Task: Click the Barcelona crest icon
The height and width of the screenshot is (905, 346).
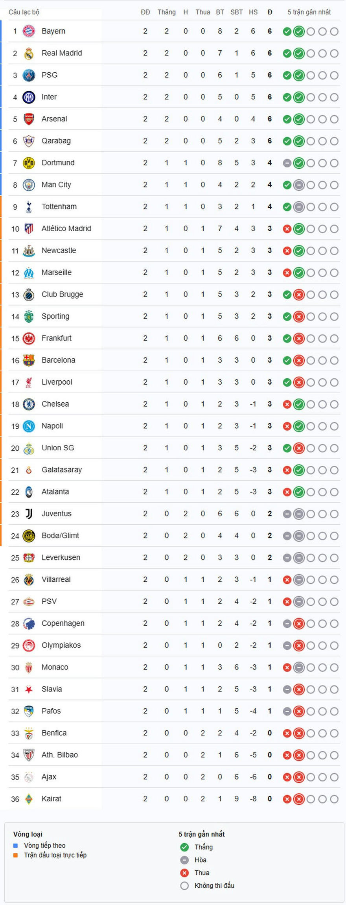Action: [29, 360]
